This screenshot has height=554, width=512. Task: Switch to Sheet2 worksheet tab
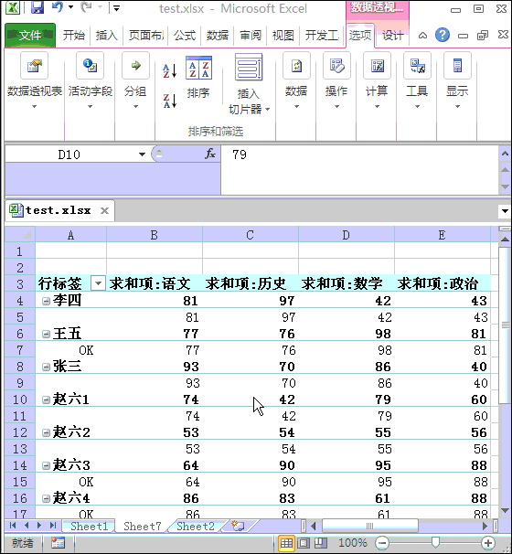[196, 526]
